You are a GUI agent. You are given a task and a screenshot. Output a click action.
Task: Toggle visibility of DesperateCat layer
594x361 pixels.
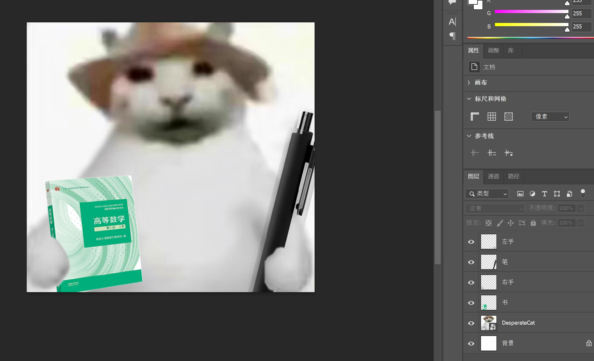coord(471,323)
